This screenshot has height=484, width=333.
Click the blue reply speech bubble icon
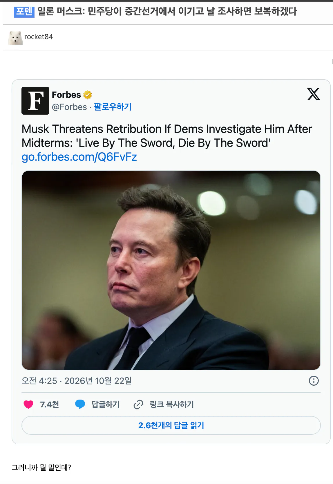point(80,404)
